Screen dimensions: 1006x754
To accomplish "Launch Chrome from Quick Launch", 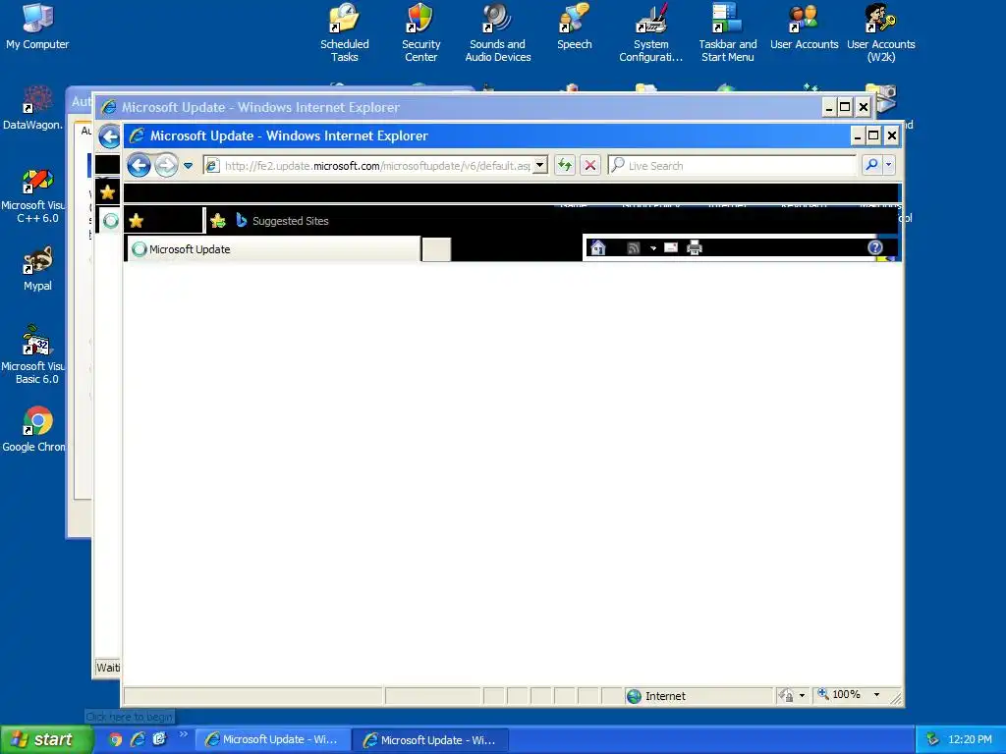I will [116, 739].
